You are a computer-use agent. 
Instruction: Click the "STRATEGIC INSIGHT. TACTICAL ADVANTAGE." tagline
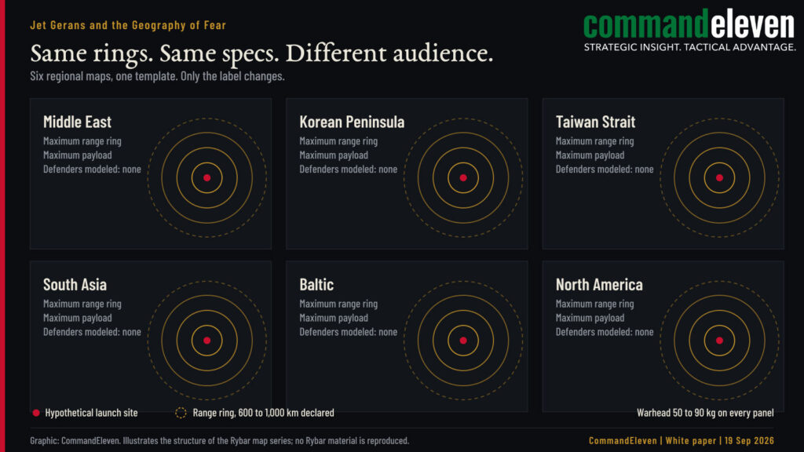[x=689, y=47]
